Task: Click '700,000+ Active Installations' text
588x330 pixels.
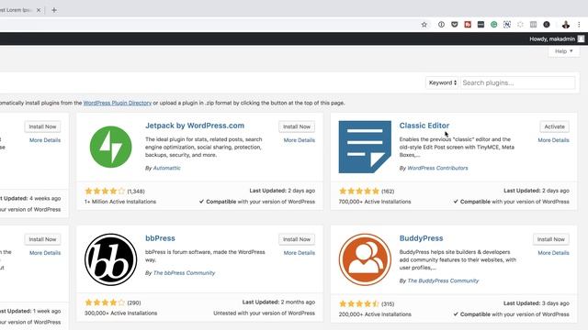Action: tap(375, 202)
